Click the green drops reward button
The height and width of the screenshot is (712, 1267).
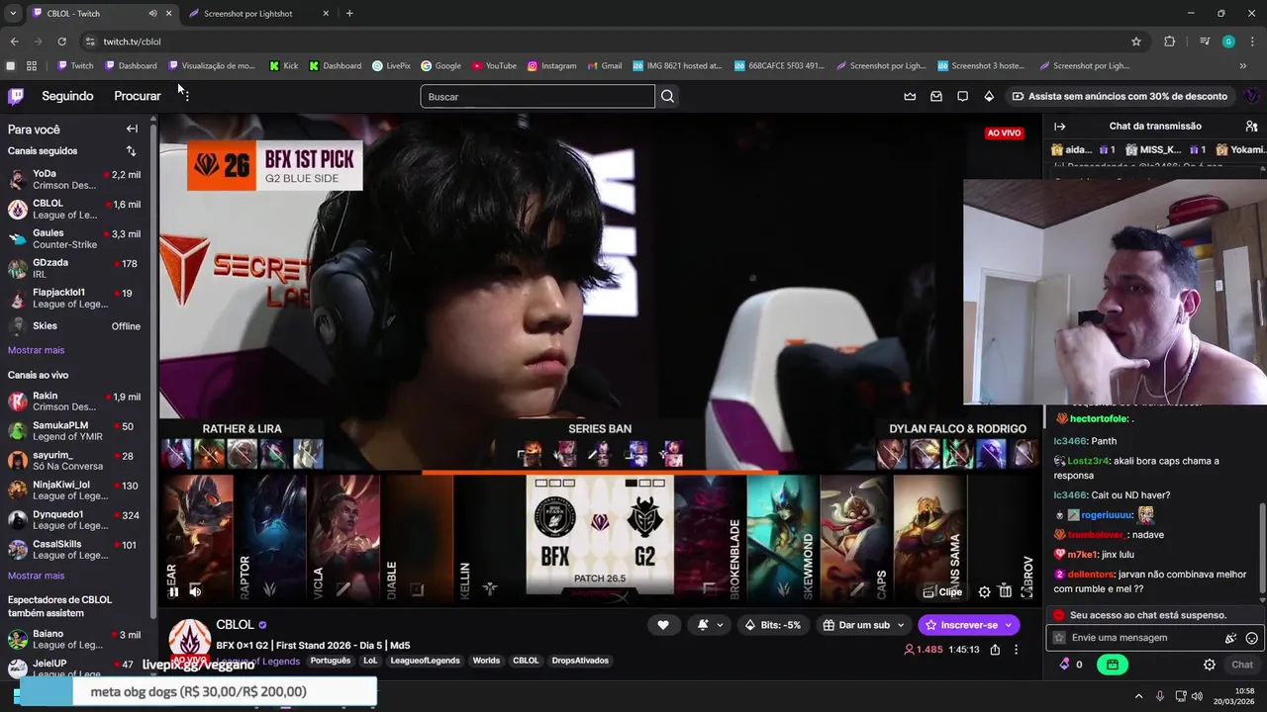coord(1113,665)
